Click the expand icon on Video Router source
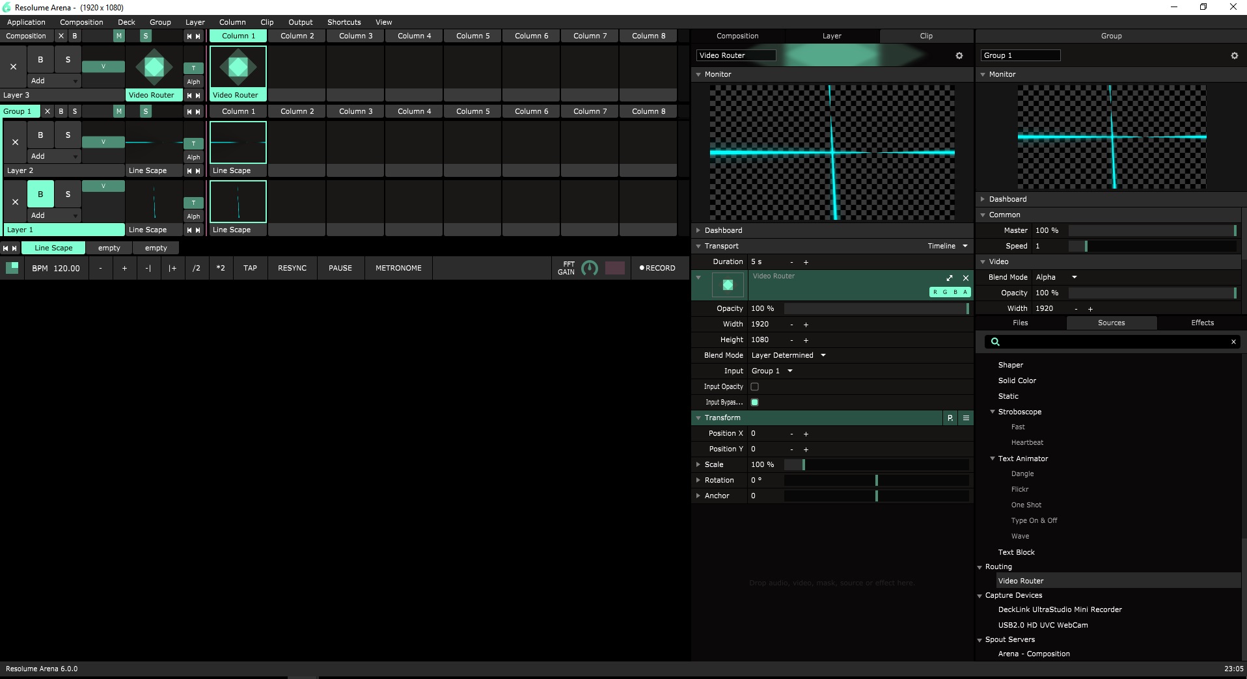Image resolution: width=1247 pixels, height=679 pixels. [x=950, y=278]
